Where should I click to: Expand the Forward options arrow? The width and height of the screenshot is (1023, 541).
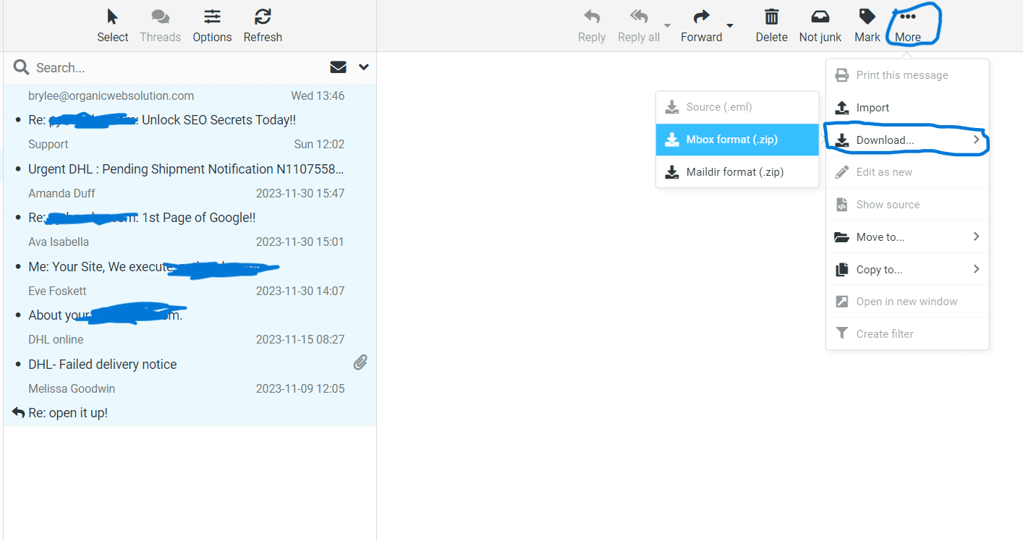coord(730,26)
